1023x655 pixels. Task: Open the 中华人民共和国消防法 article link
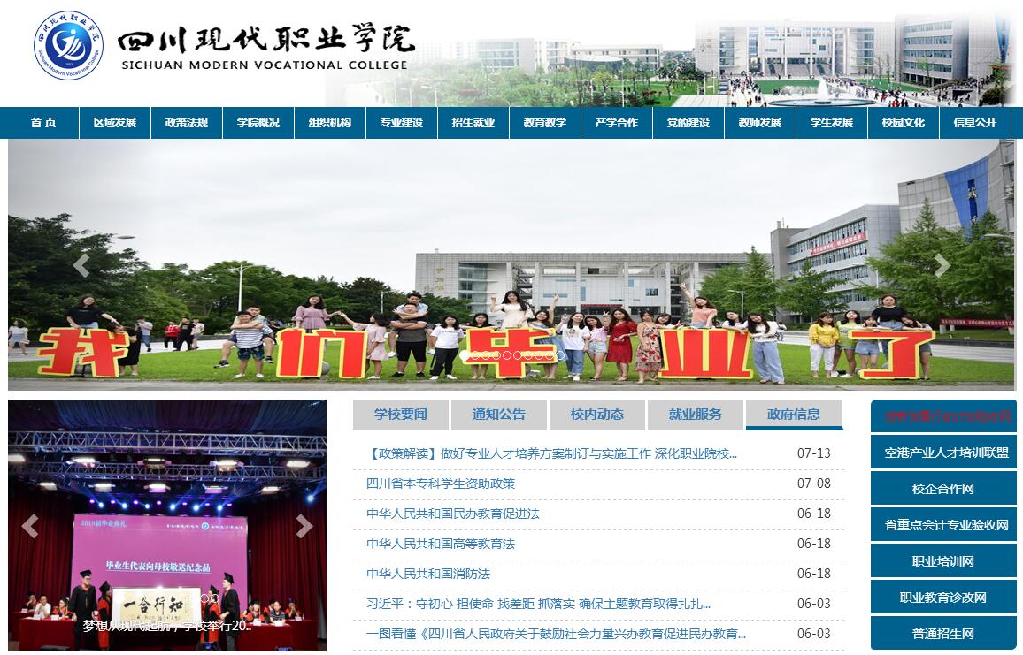pos(428,574)
